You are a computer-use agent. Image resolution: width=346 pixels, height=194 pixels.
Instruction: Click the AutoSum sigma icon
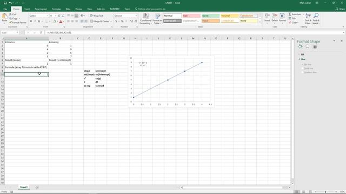pos(290,15)
